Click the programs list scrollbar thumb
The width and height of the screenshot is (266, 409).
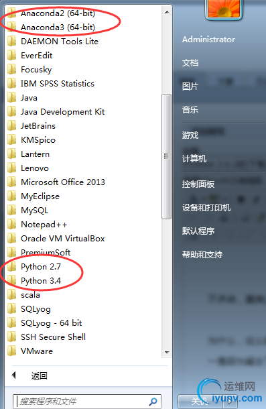[166, 156]
